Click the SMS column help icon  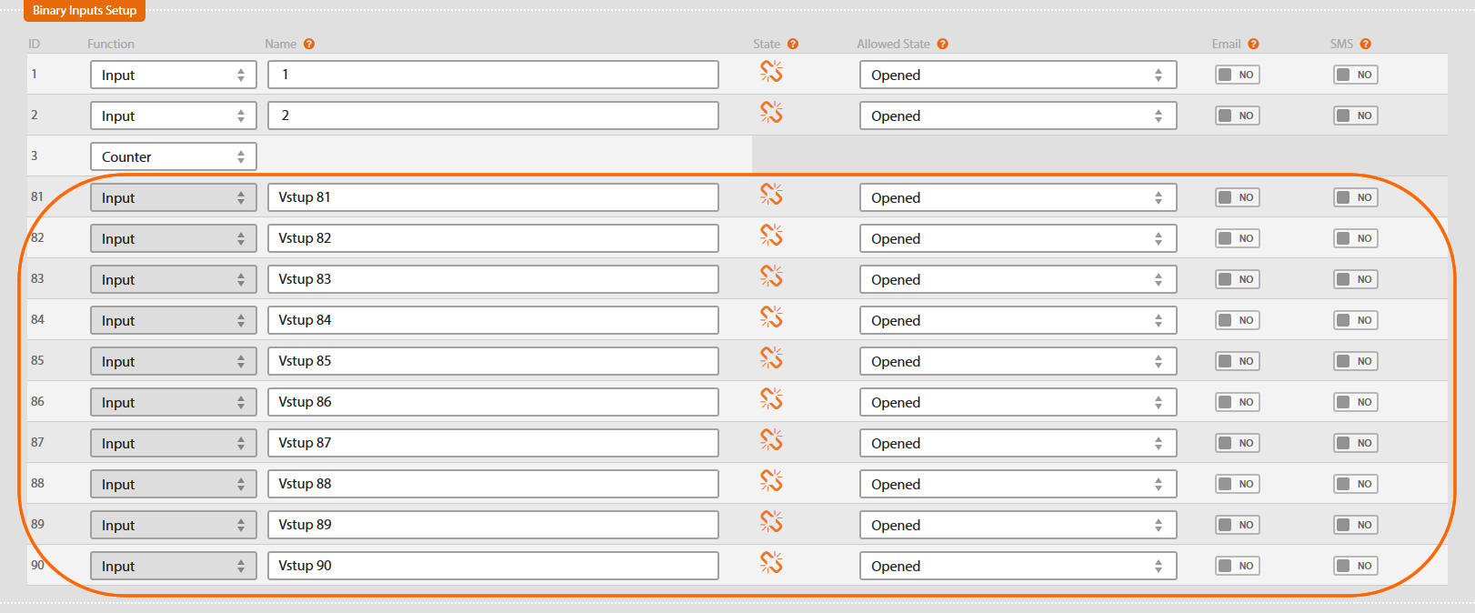coord(1366,44)
